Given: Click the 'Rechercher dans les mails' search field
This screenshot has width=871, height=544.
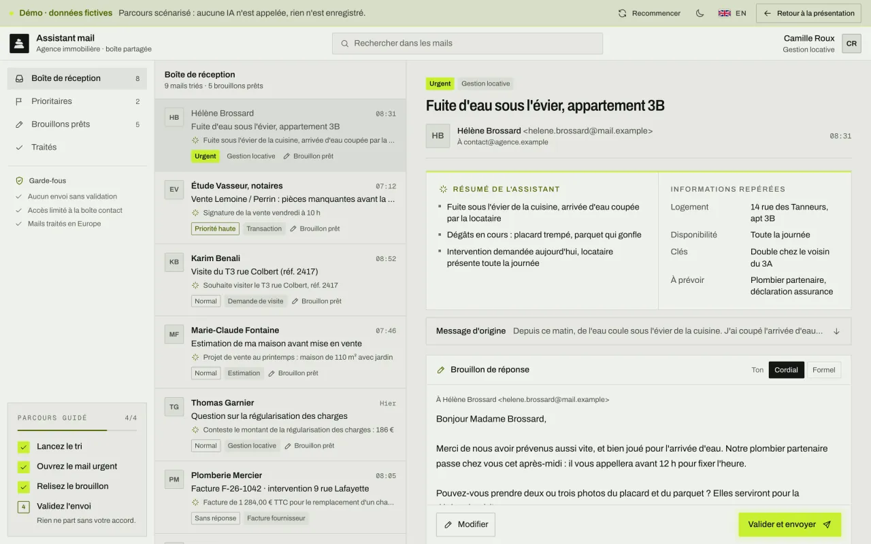Looking at the screenshot, I should click(x=467, y=44).
